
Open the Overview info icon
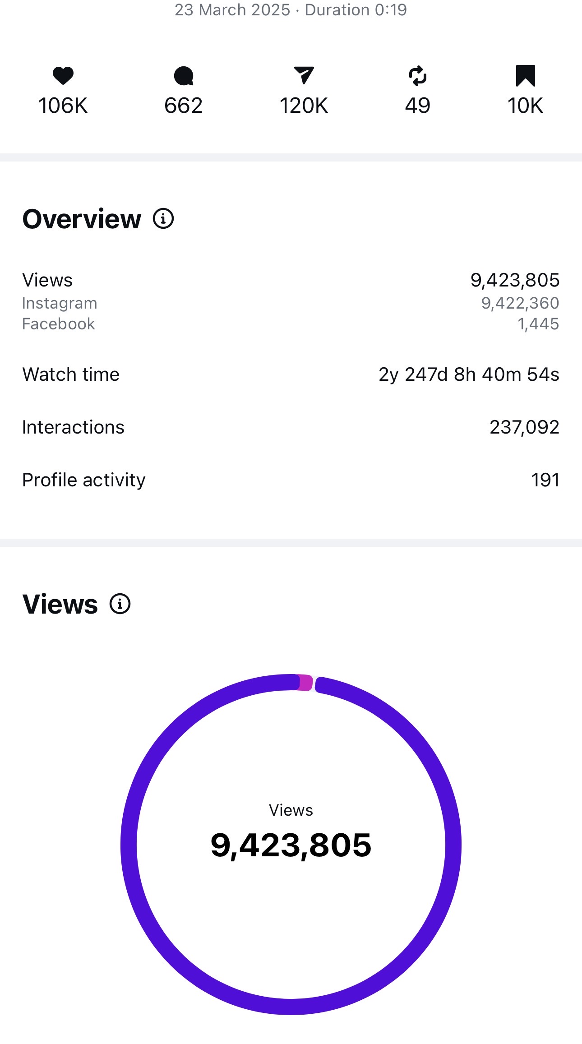pos(163,219)
